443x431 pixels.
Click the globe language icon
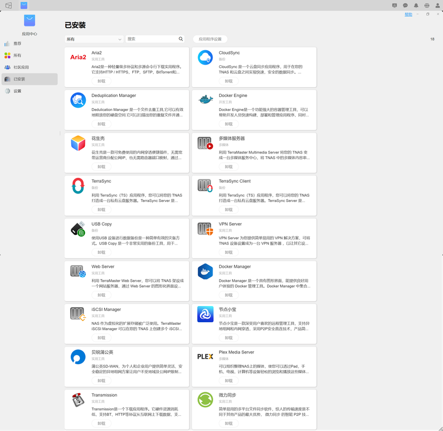coord(427,5)
